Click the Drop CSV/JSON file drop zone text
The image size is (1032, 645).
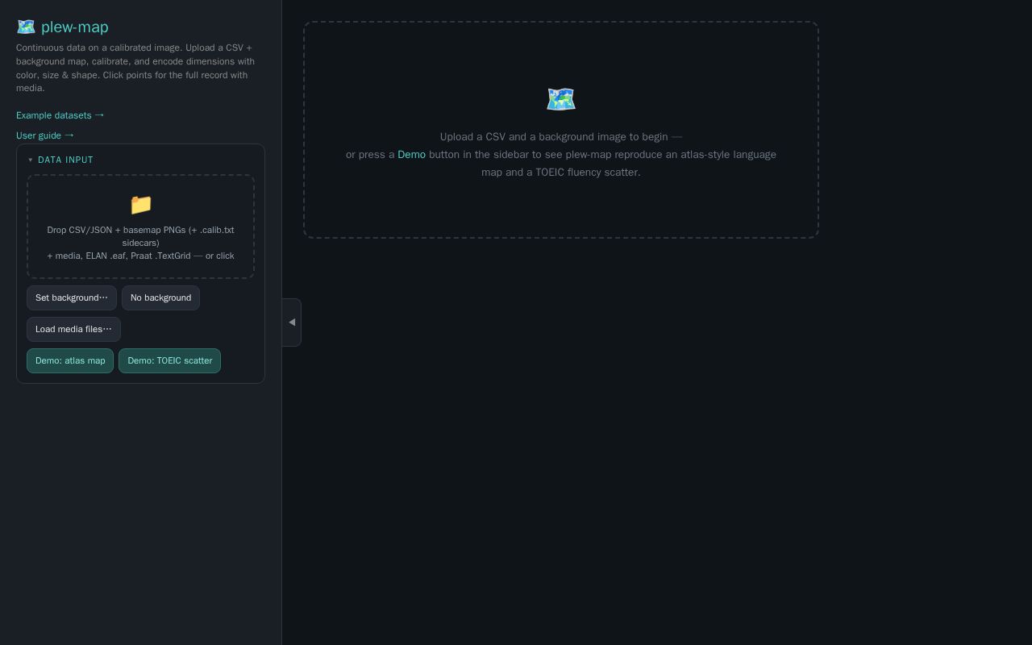pos(140,243)
